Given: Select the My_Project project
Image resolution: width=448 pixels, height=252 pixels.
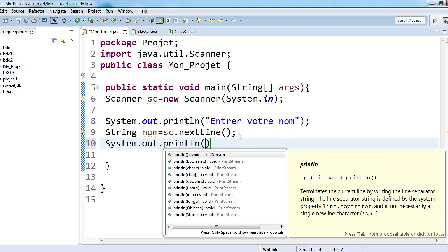Looking at the screenshot, I should click(x=13, y=66).
